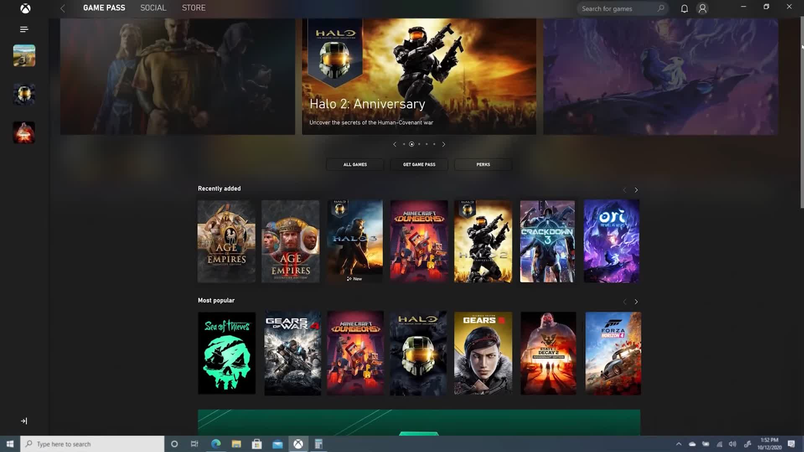
Task: Click the PERKS button
Action: click(x=483, y=165)
